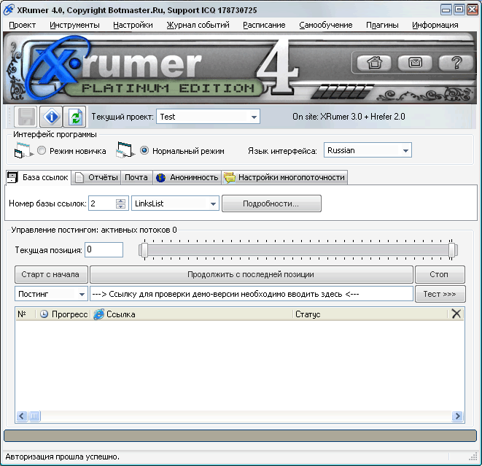
Task: Click the Стоп button
Action: (x=440, y=274)
